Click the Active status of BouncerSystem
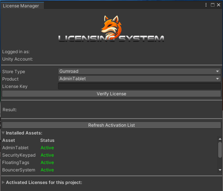 pyautogui.click(x=47, y=170)
